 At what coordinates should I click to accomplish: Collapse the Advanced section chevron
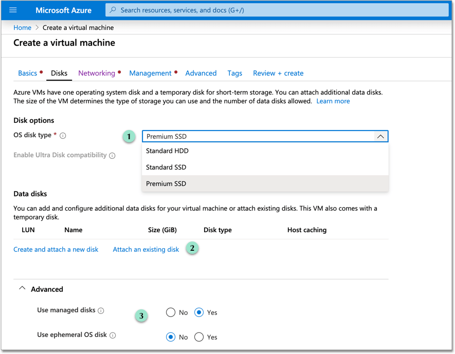pyautogui.click(x=22, y=288)
